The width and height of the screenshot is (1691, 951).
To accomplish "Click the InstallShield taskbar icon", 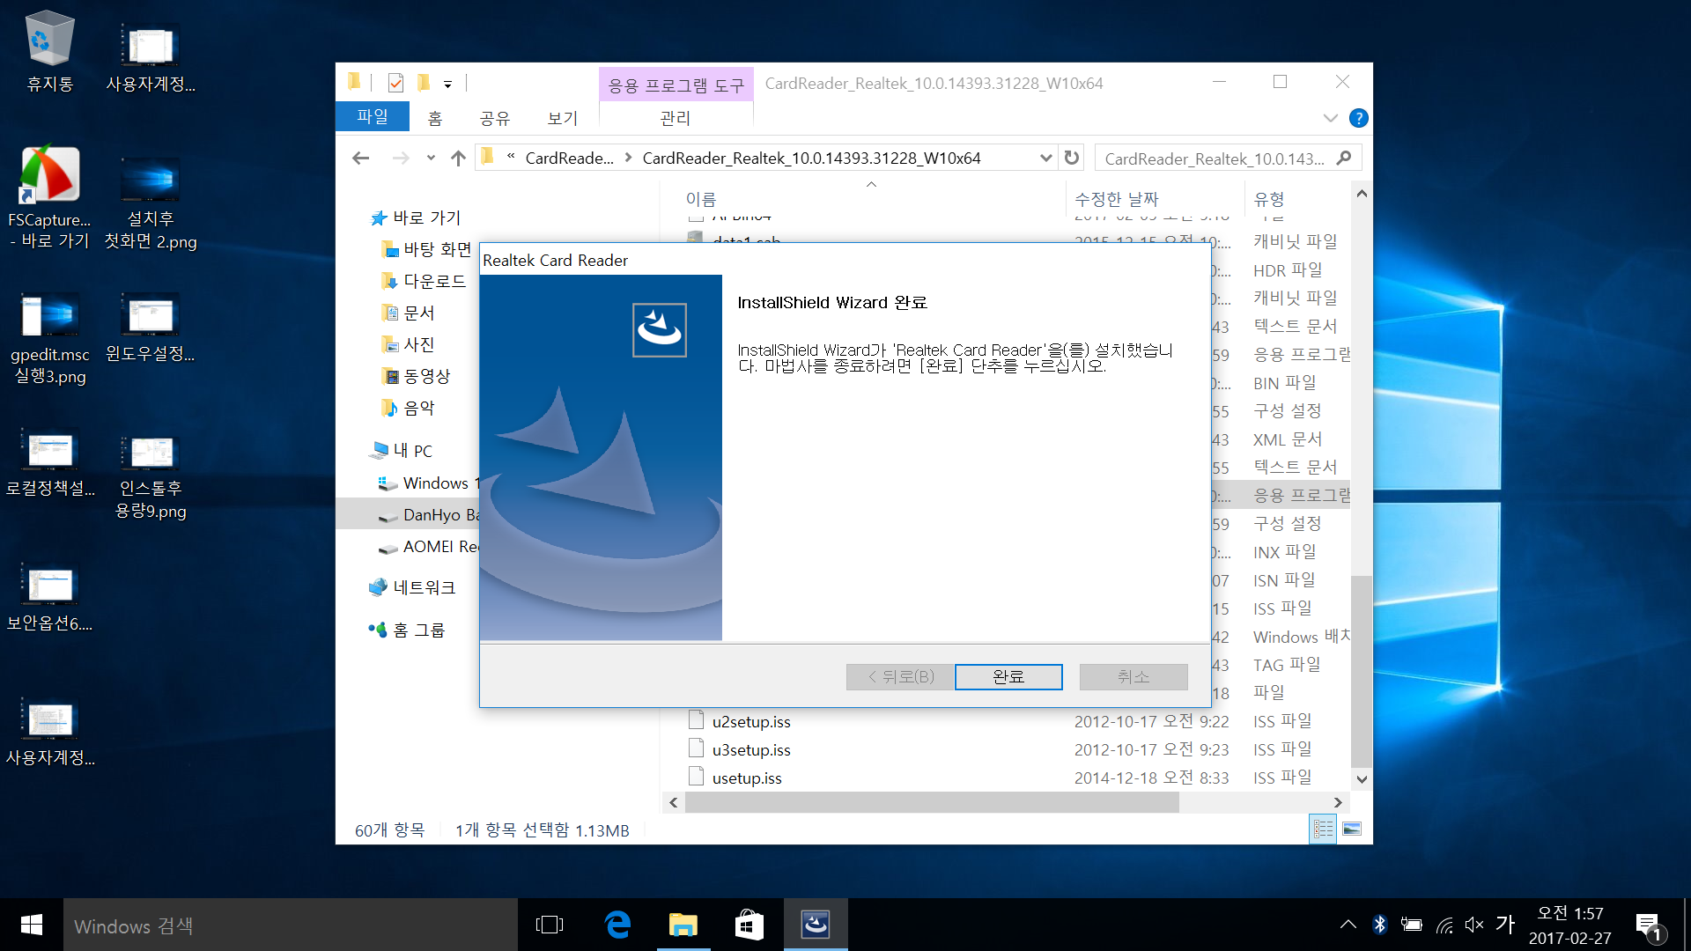I will point(816,925).
